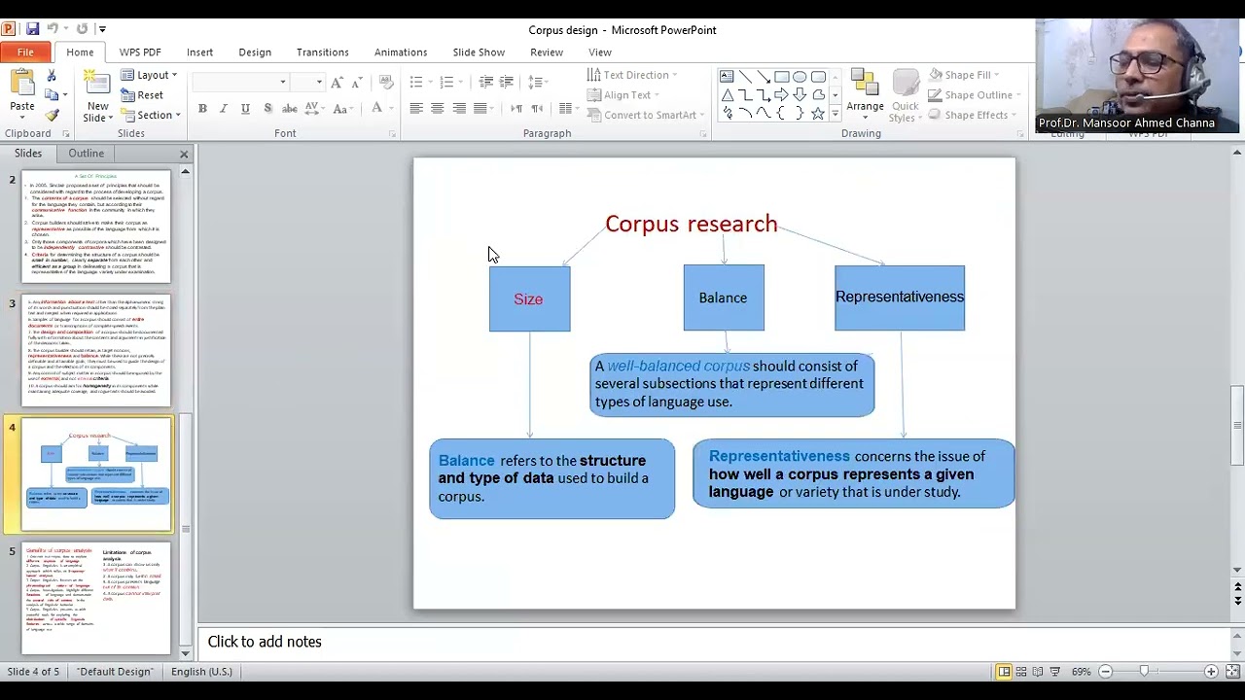1245x700 pixels.
Task: Switch to Reading View icon
Action: point(1038,672)
